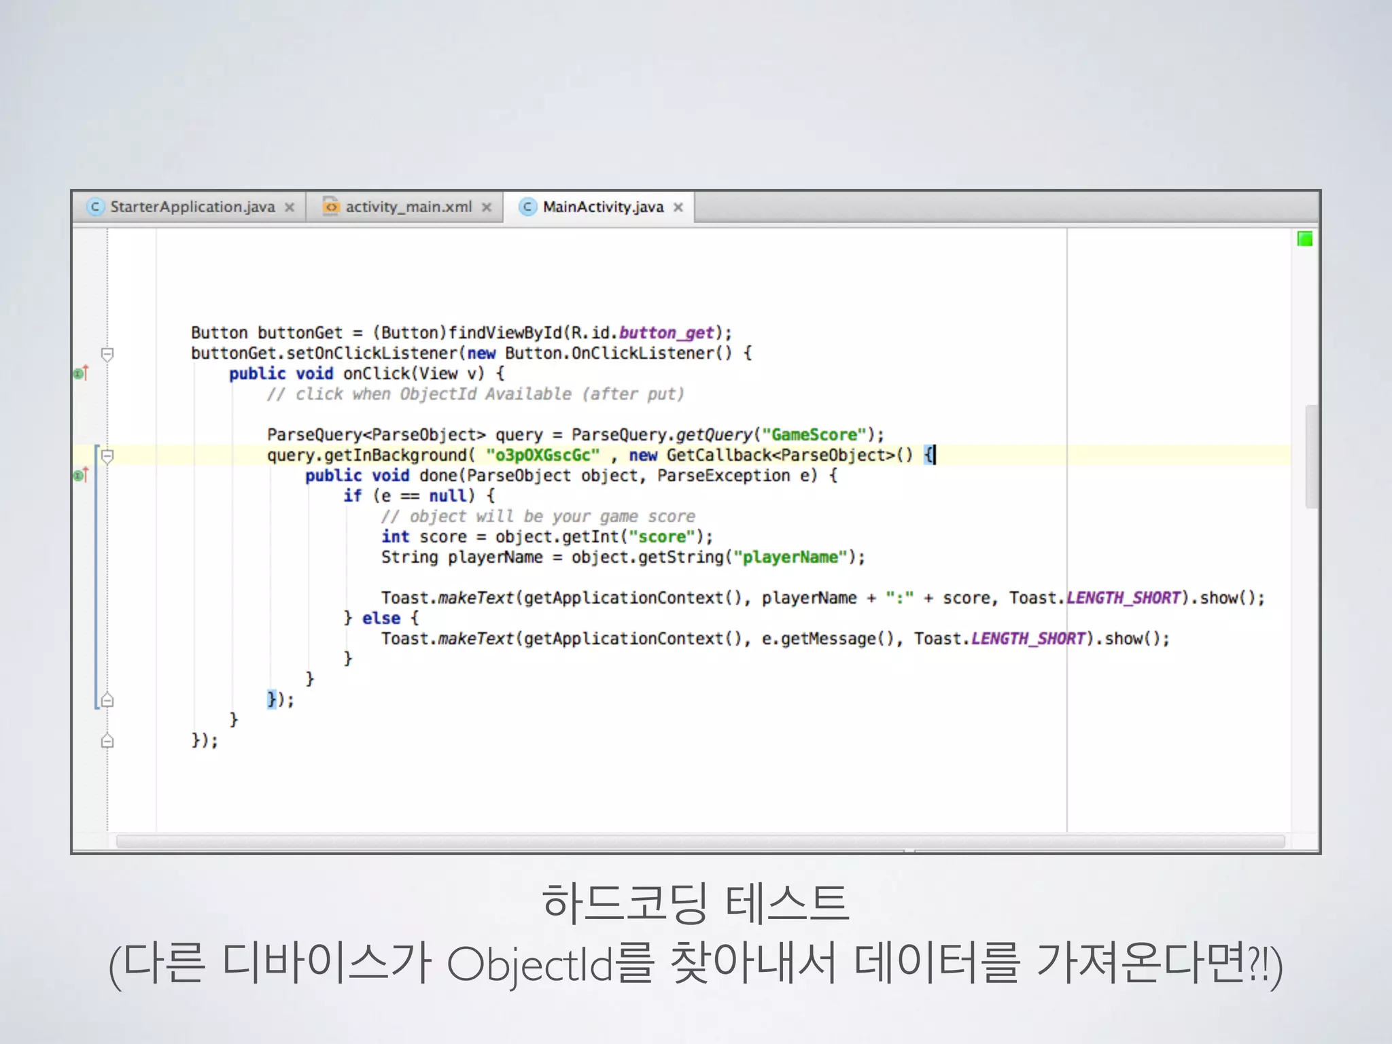The width and height of the screenshot is (1392, 1044).
Task: Collapse the getInBackground callback fold marker
Action: 107,456
